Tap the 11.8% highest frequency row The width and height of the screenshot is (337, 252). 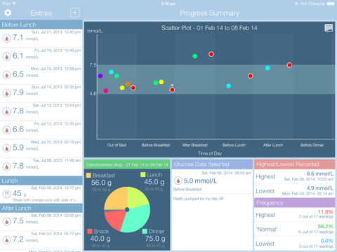point(295,215)
